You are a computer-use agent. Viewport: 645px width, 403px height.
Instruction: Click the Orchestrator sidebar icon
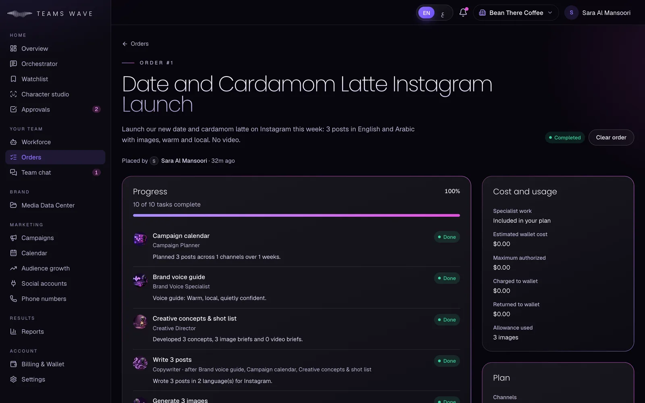(13, 64)
